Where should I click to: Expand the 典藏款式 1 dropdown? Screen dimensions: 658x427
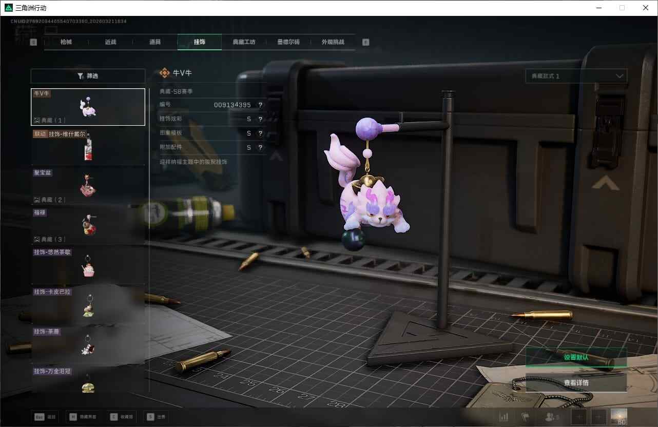[x=576, y=76]
